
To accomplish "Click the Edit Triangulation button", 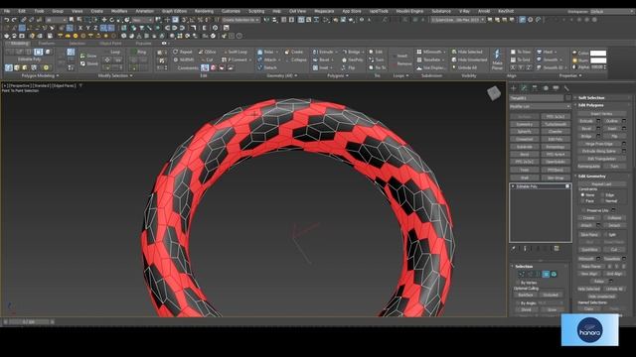I will [x=601, y=159].
